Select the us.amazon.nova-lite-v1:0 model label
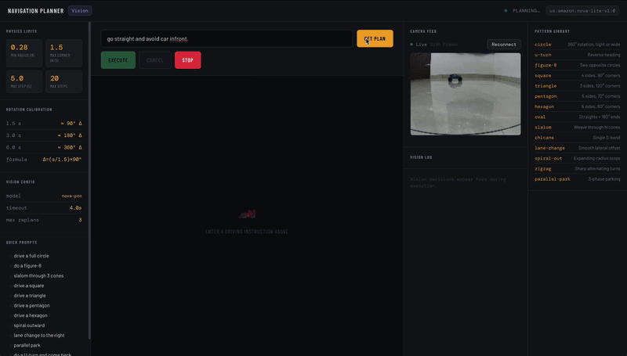Image resolution: width=627 pixels, height=356 pixels. [582, 11]
